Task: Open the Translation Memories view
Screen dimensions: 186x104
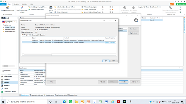Action: (x=10, y=92)
